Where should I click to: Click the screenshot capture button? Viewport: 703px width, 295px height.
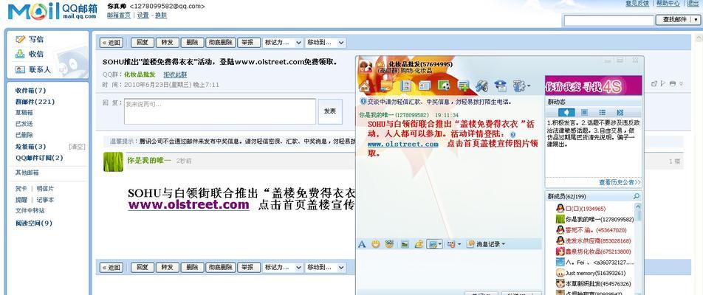click(432, 244)
